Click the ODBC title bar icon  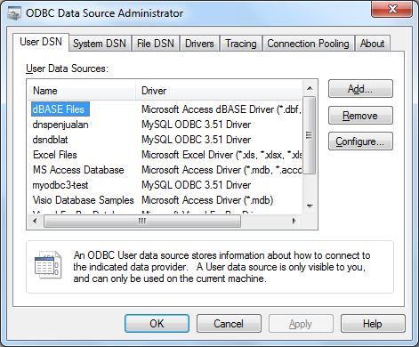(x=14, y=13)
